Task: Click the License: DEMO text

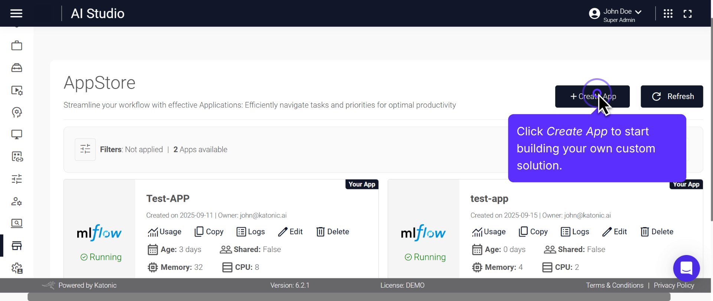Action: click(x=402, y=285)
